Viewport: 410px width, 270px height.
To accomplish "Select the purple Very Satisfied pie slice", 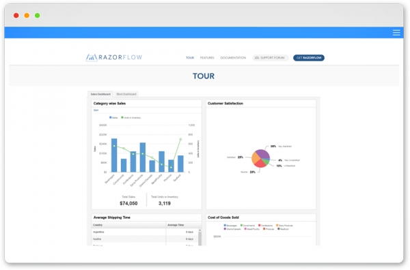I will tap(263, 153).
